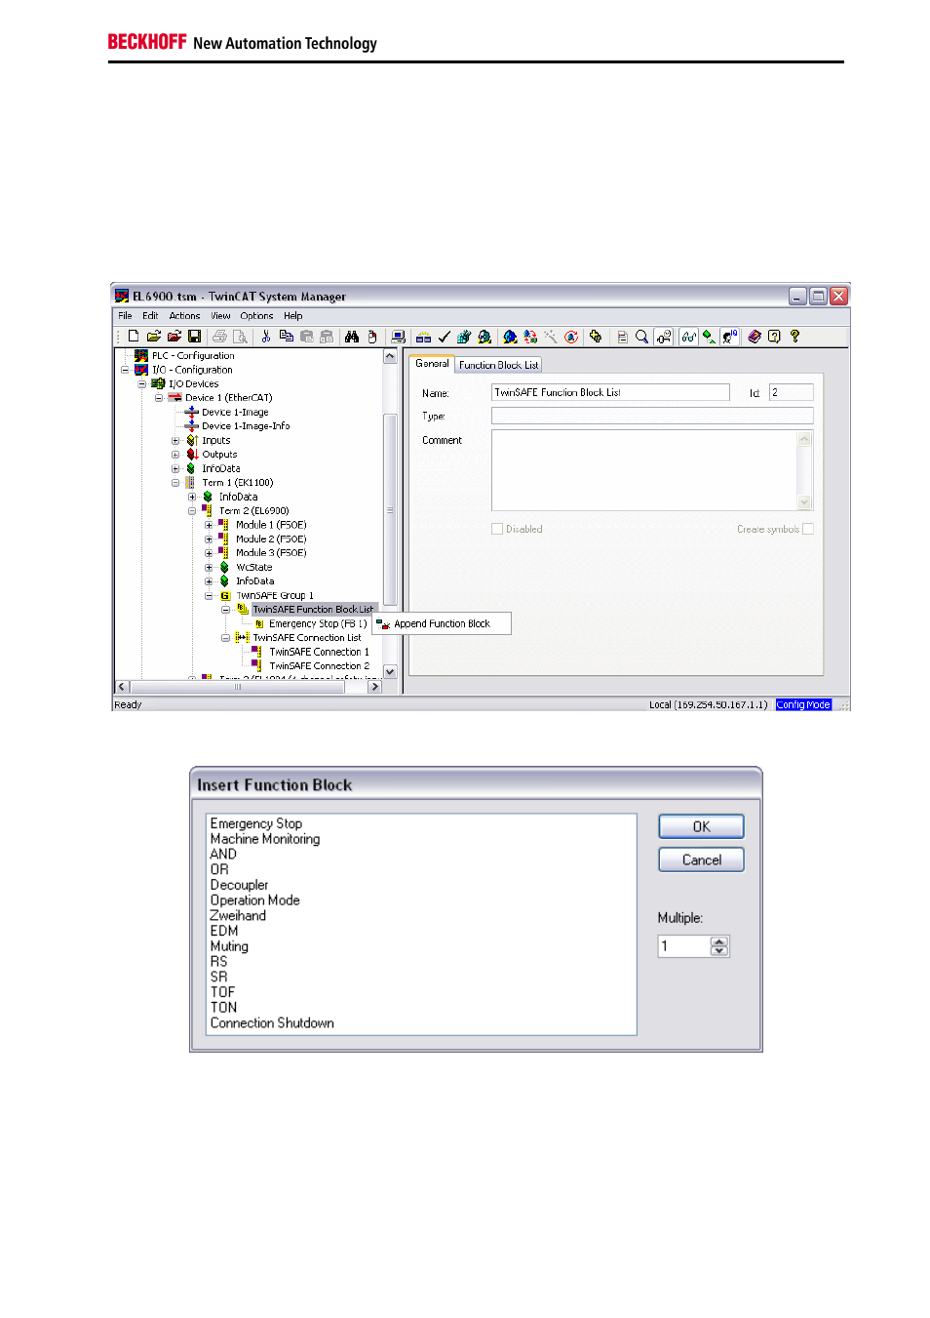The height and width of the screenshot is (1318, 930).
Task: Click the yellow G TwinSAFE Group 1 icon
Action: point(225,595)
